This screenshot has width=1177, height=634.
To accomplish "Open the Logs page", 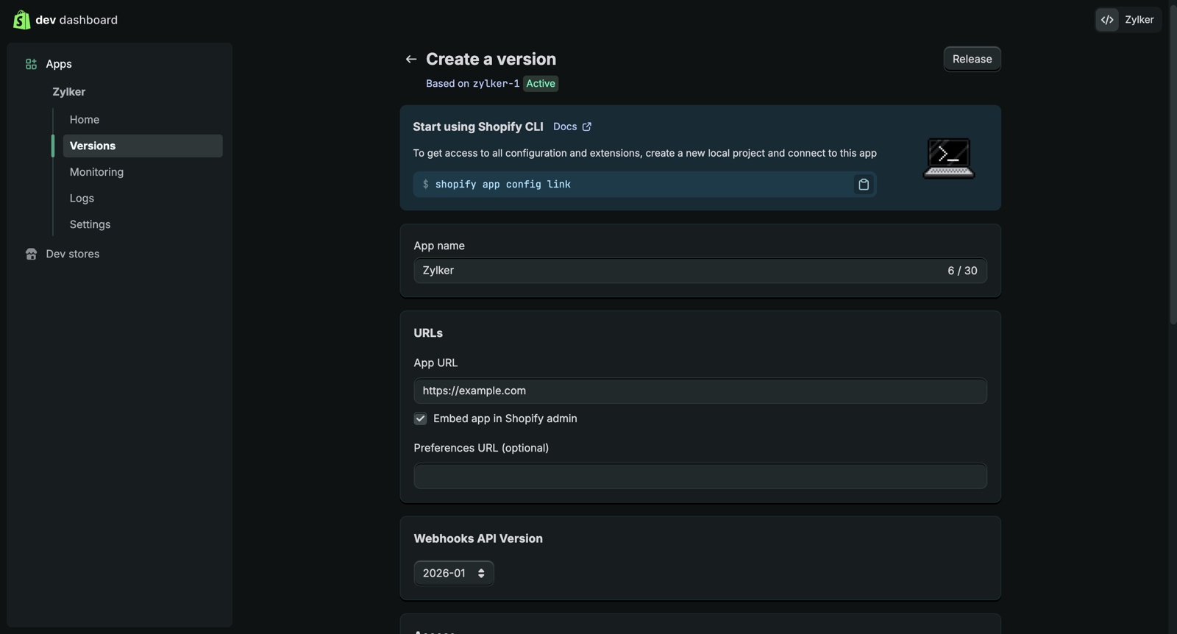I will (x=82, y=198).
